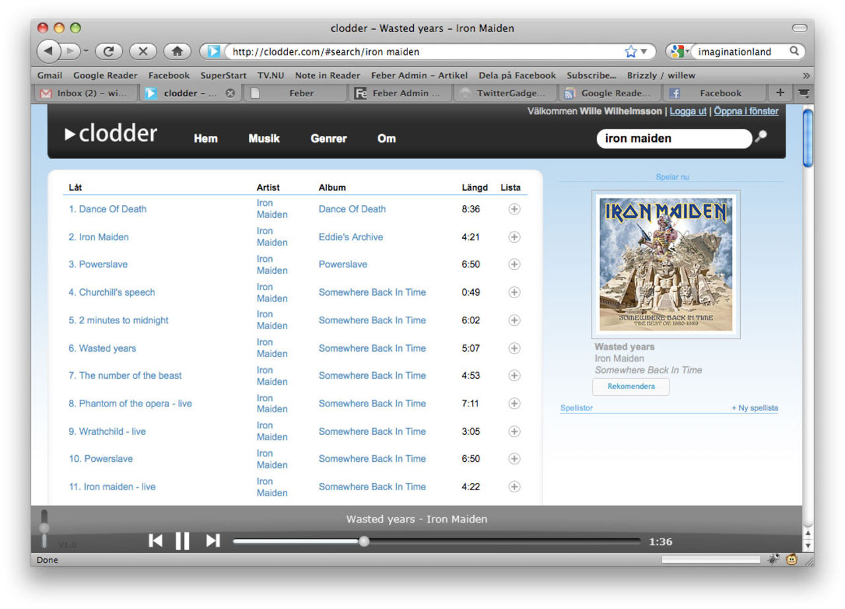845x609 pixels.
Task: Click the Iron Maiden album cover thumbnail
Action: coord(665,264)
